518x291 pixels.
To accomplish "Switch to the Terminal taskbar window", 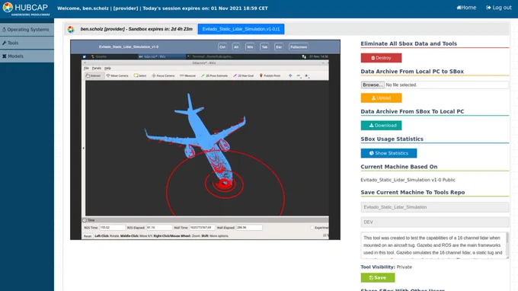I will click(x=210, y=56).
